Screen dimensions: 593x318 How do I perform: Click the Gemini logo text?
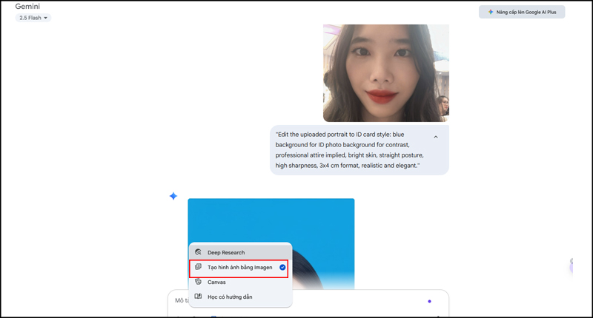click(x=27, y=7)
